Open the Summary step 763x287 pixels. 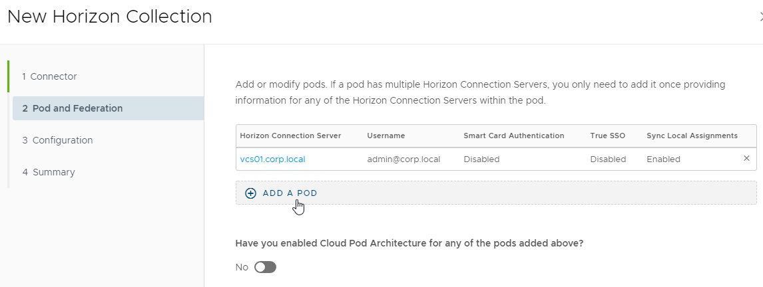[48, 172]
